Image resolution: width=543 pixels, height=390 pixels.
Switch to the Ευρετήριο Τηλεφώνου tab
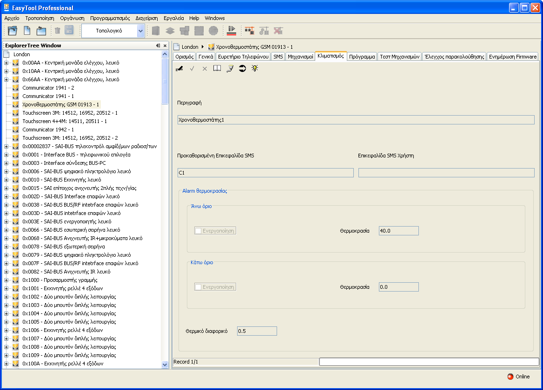[243, 57]
